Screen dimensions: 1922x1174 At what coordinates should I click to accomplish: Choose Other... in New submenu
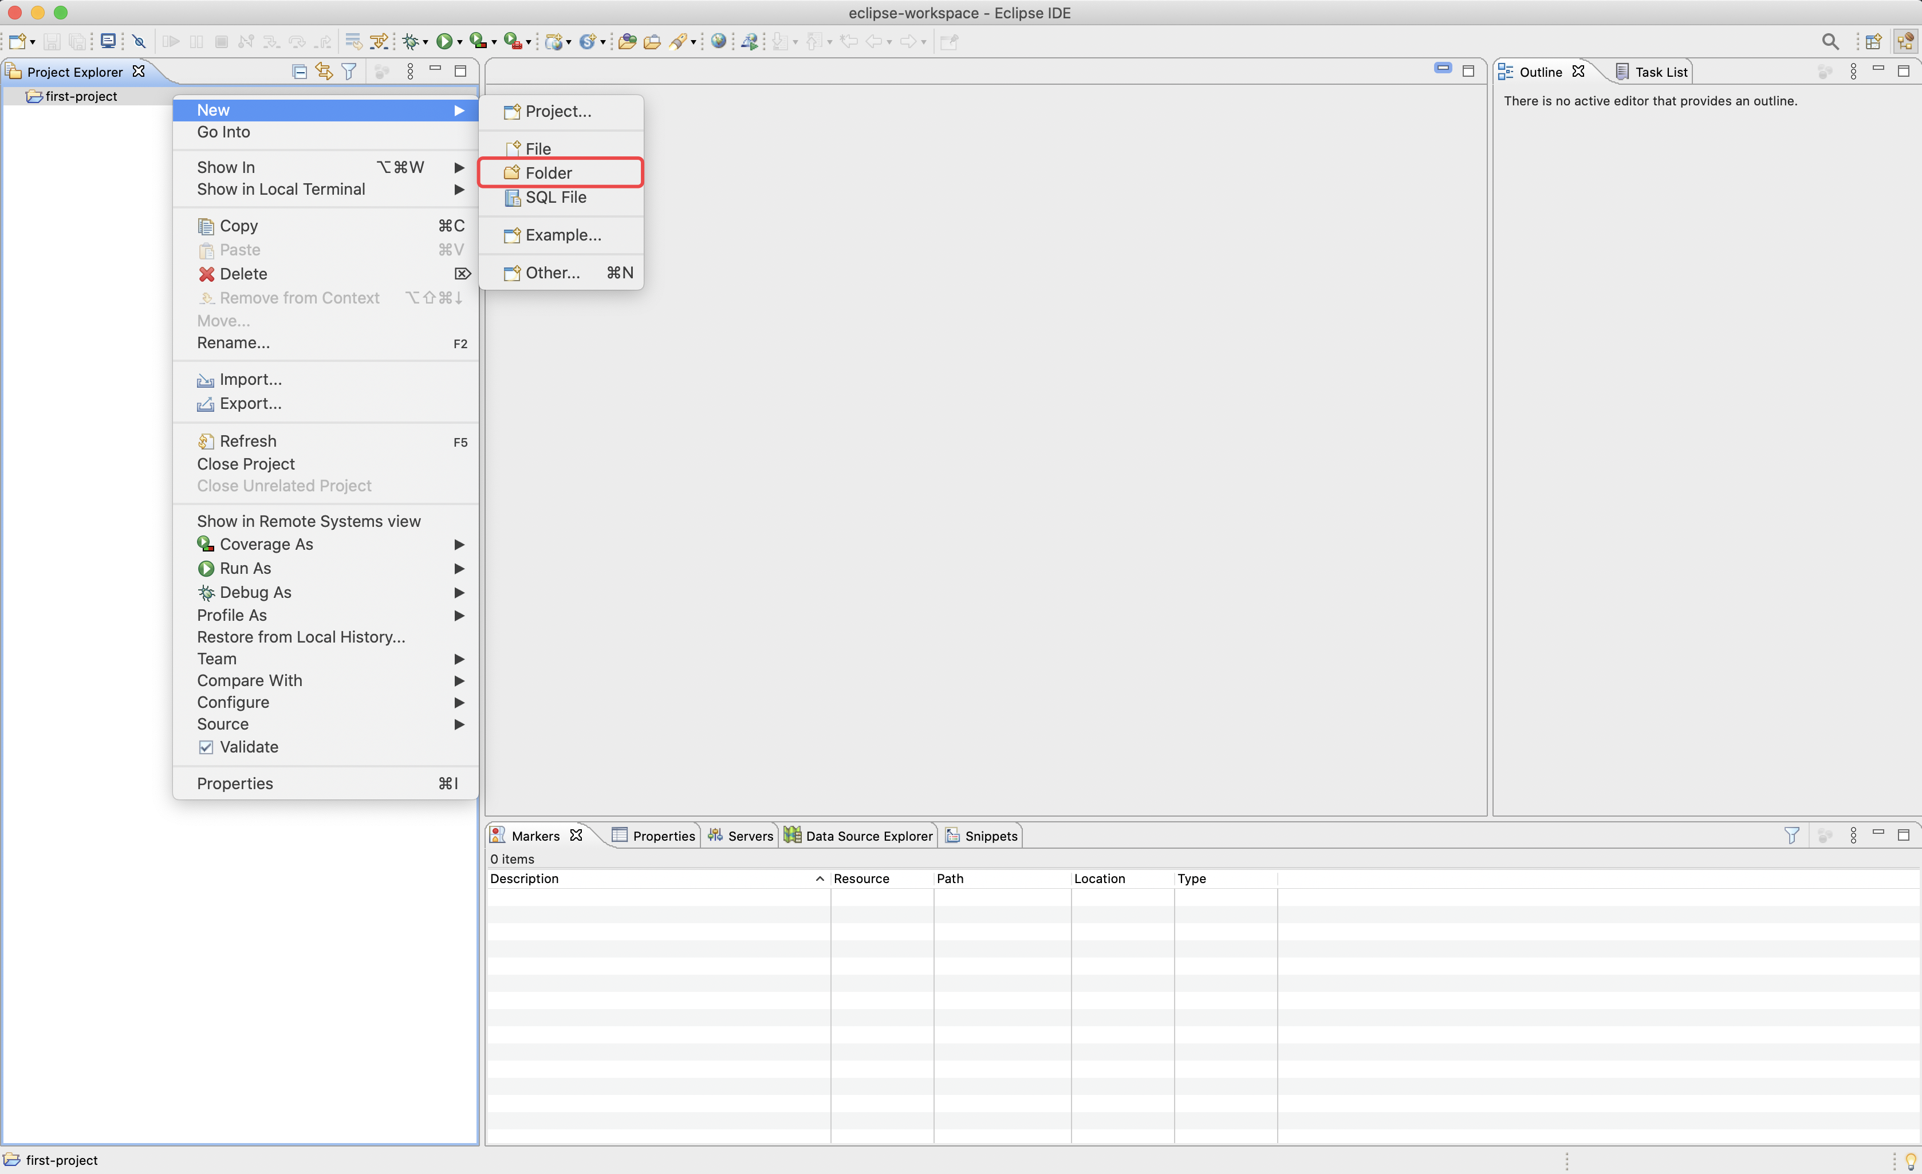pos(561,272)
